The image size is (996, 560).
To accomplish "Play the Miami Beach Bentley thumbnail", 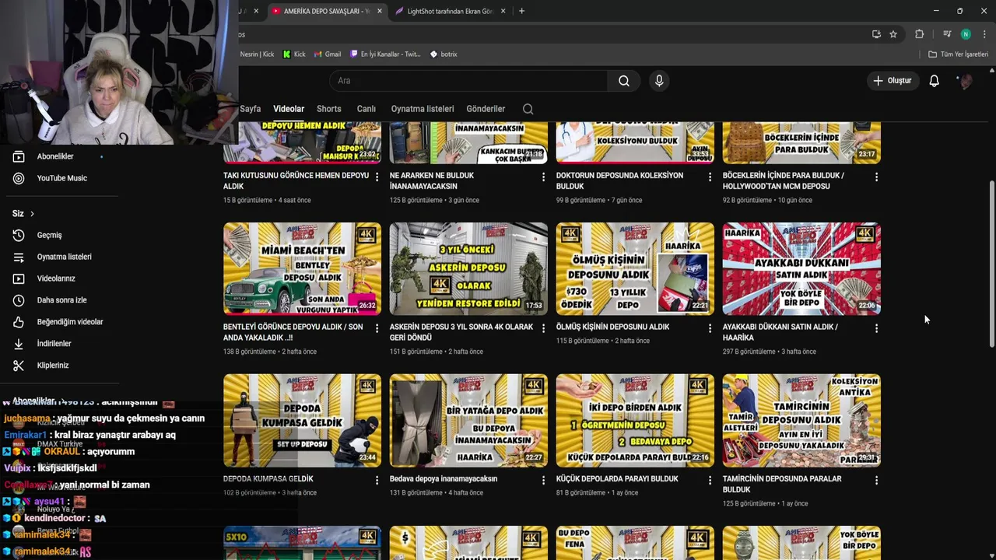I will click(302, 268).
